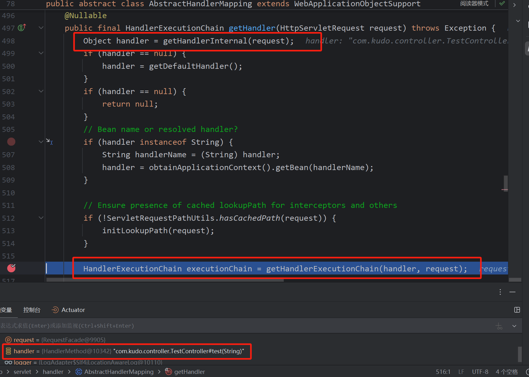Open the 4 个空格 indent settings
529x377 pixels.
click(x=507, y=372)
